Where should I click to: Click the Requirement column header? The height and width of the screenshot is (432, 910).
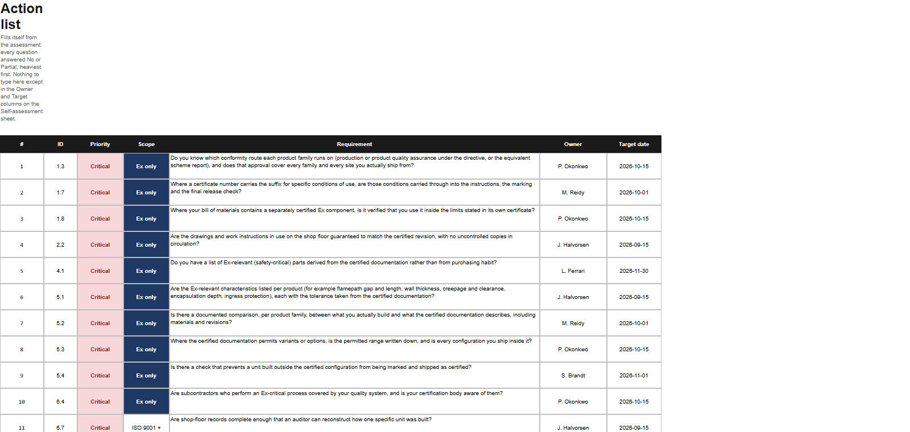click(x=354, y=144)
